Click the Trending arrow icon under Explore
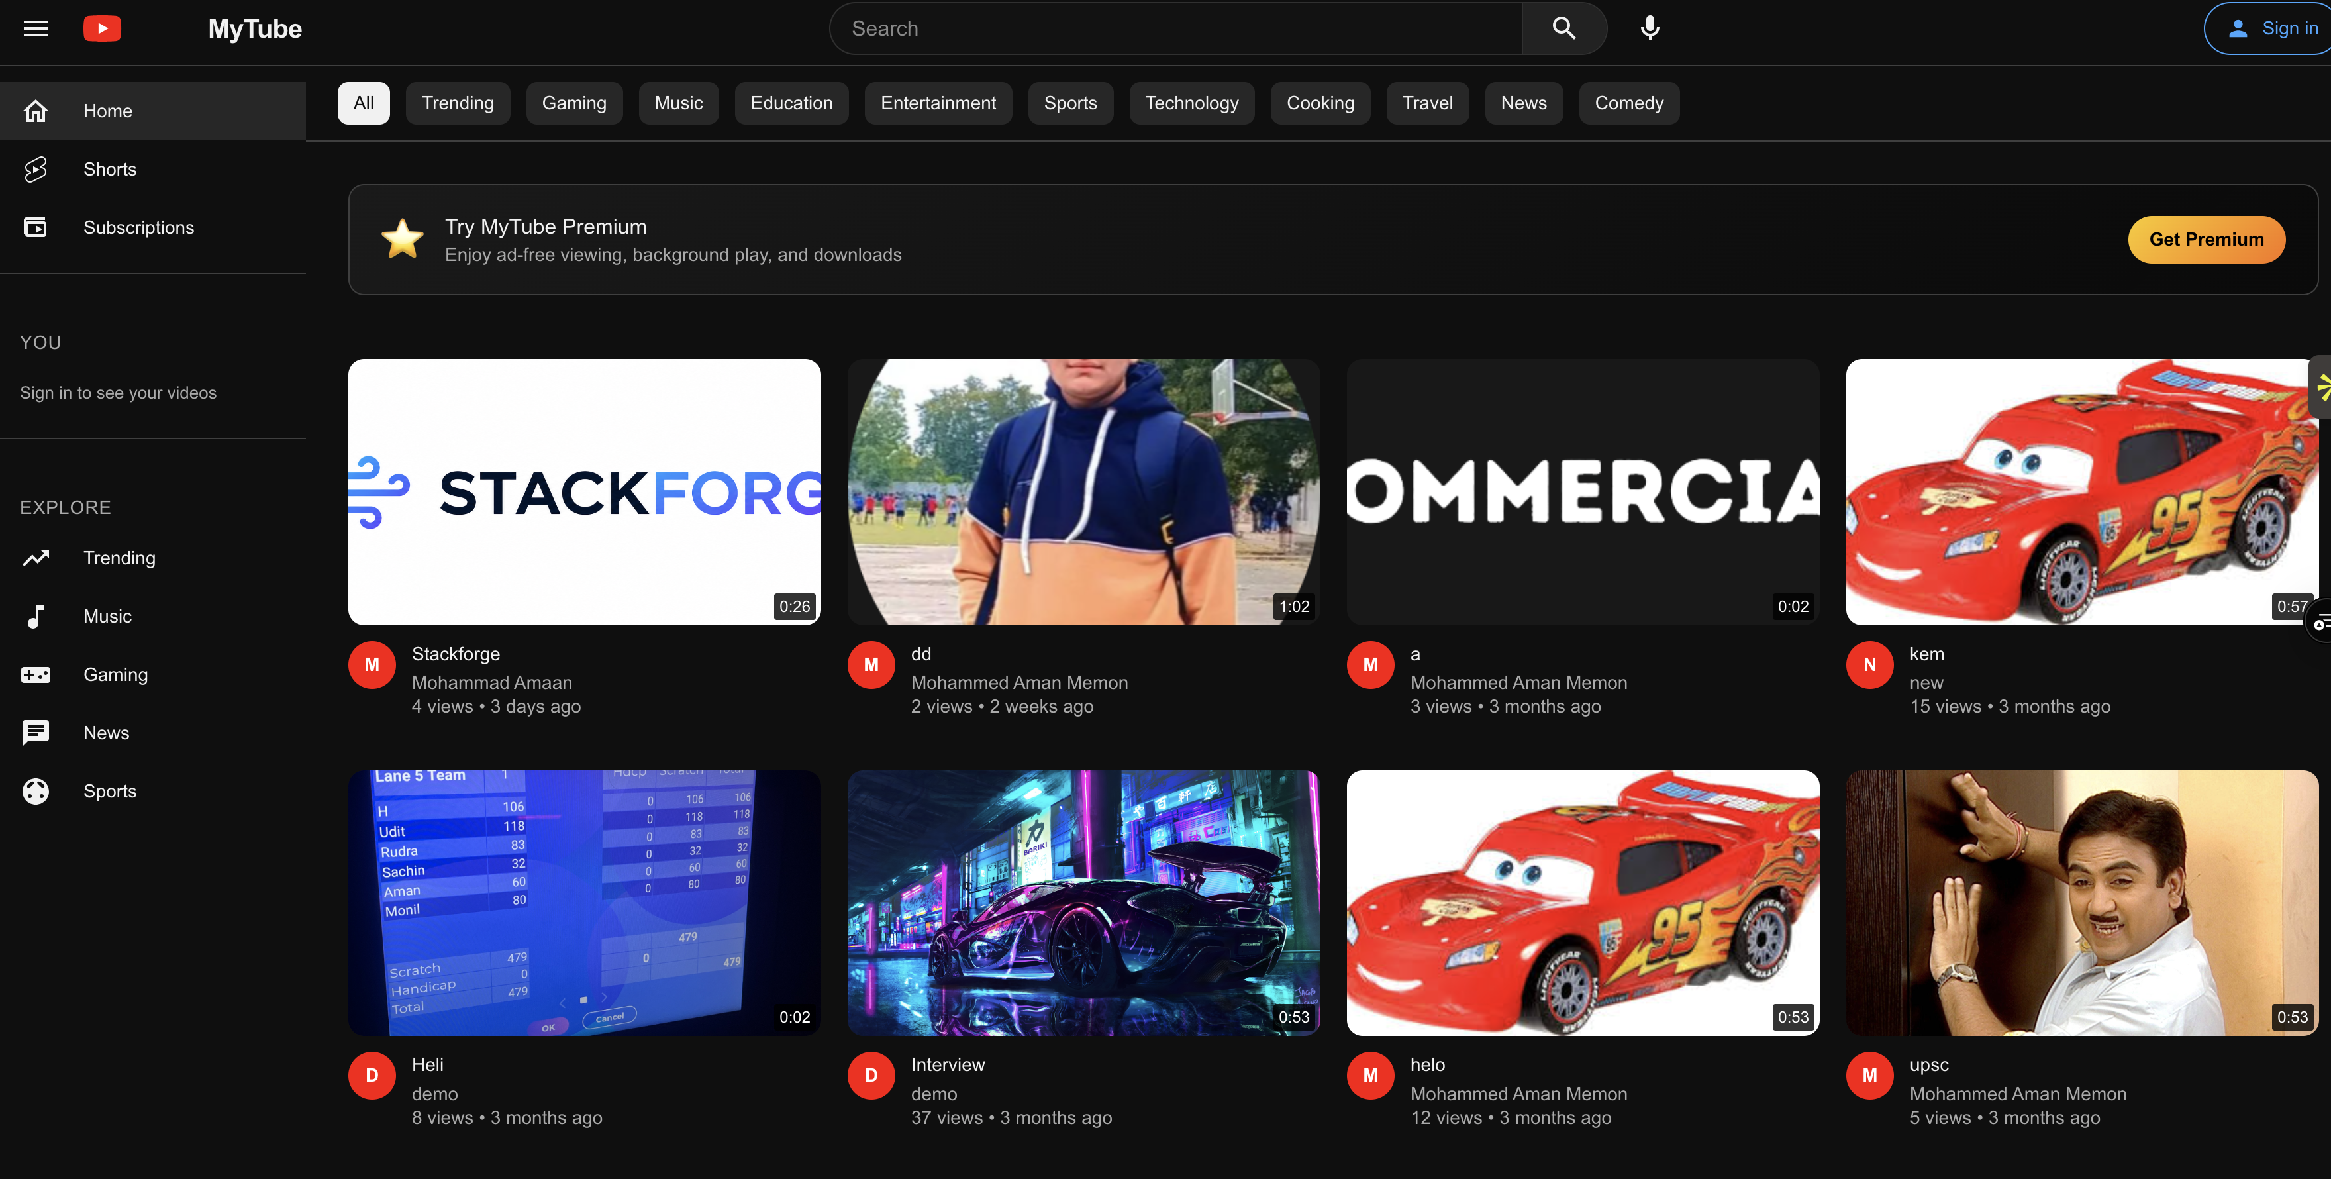2331x1179 pixels. (x=35, y=558)
